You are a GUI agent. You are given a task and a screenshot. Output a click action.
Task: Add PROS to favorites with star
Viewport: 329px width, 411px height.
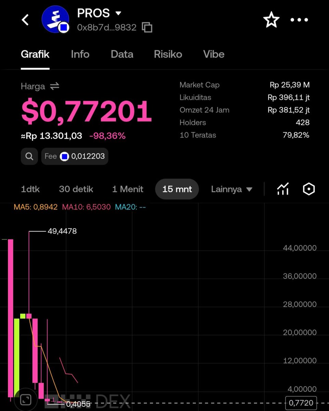point(271,20)
